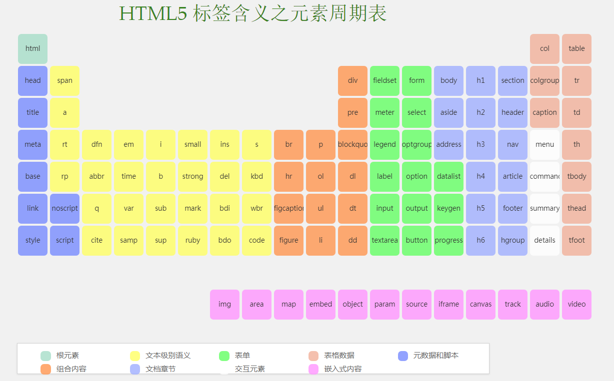Click the details interactive element tile
Image resolution: width=614 pixels, height=381 pixels.
[544, 240]
